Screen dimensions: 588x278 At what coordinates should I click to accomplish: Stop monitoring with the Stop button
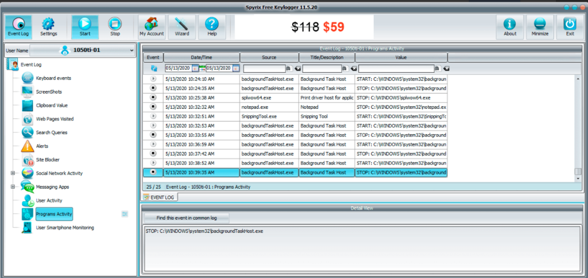115,27
